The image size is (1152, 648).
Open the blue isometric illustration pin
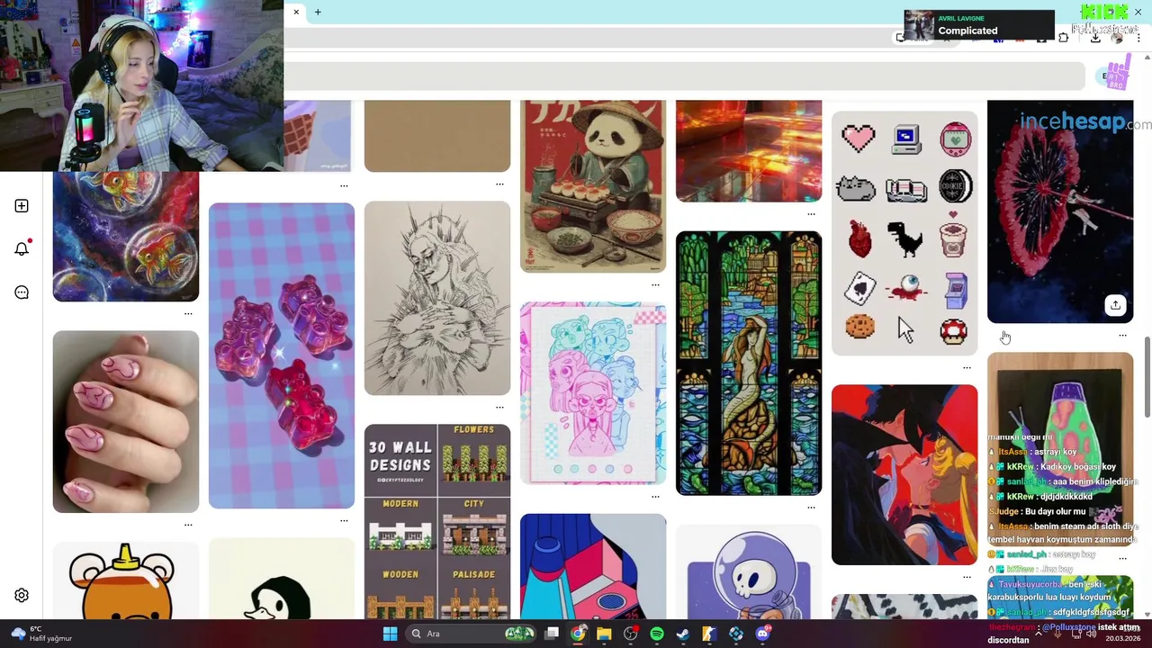593,567
